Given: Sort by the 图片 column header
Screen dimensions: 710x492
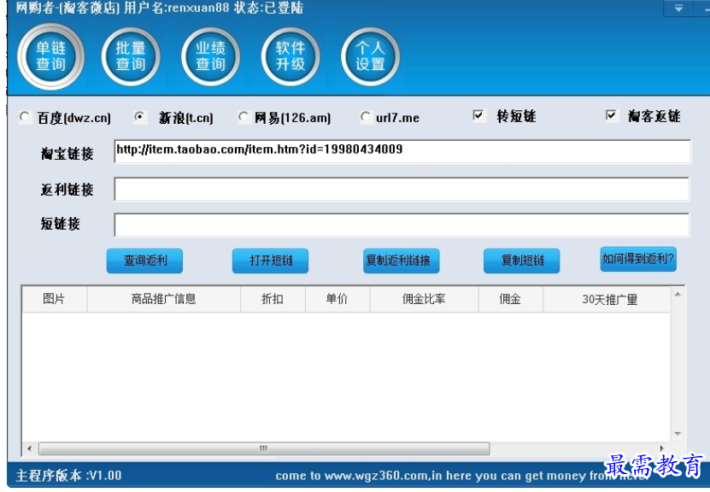Looking at the screenshot, I should click(x=55, y=299).
